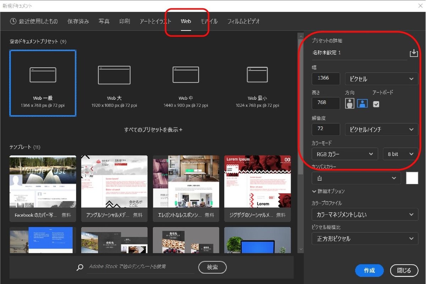Open the canvas color 白 dropdown

[356, 178]
